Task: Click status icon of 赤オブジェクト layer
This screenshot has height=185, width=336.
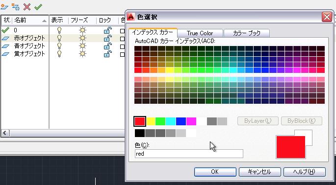Action: point(5,39)
